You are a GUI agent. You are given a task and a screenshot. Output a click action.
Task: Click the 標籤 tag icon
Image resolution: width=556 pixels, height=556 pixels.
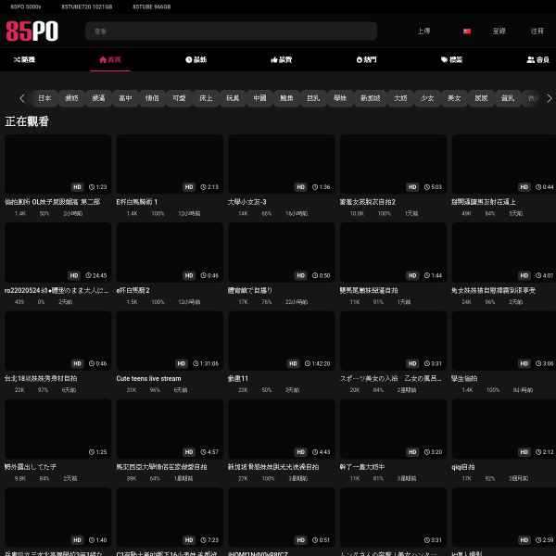tap(443, 59)
